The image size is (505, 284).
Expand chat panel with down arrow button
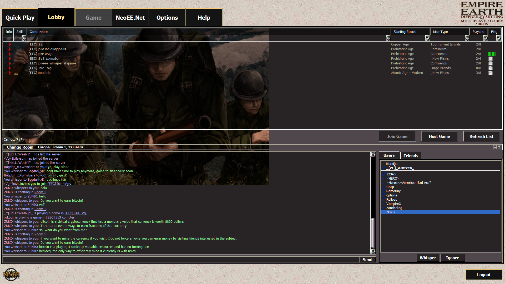click(499, 147)
